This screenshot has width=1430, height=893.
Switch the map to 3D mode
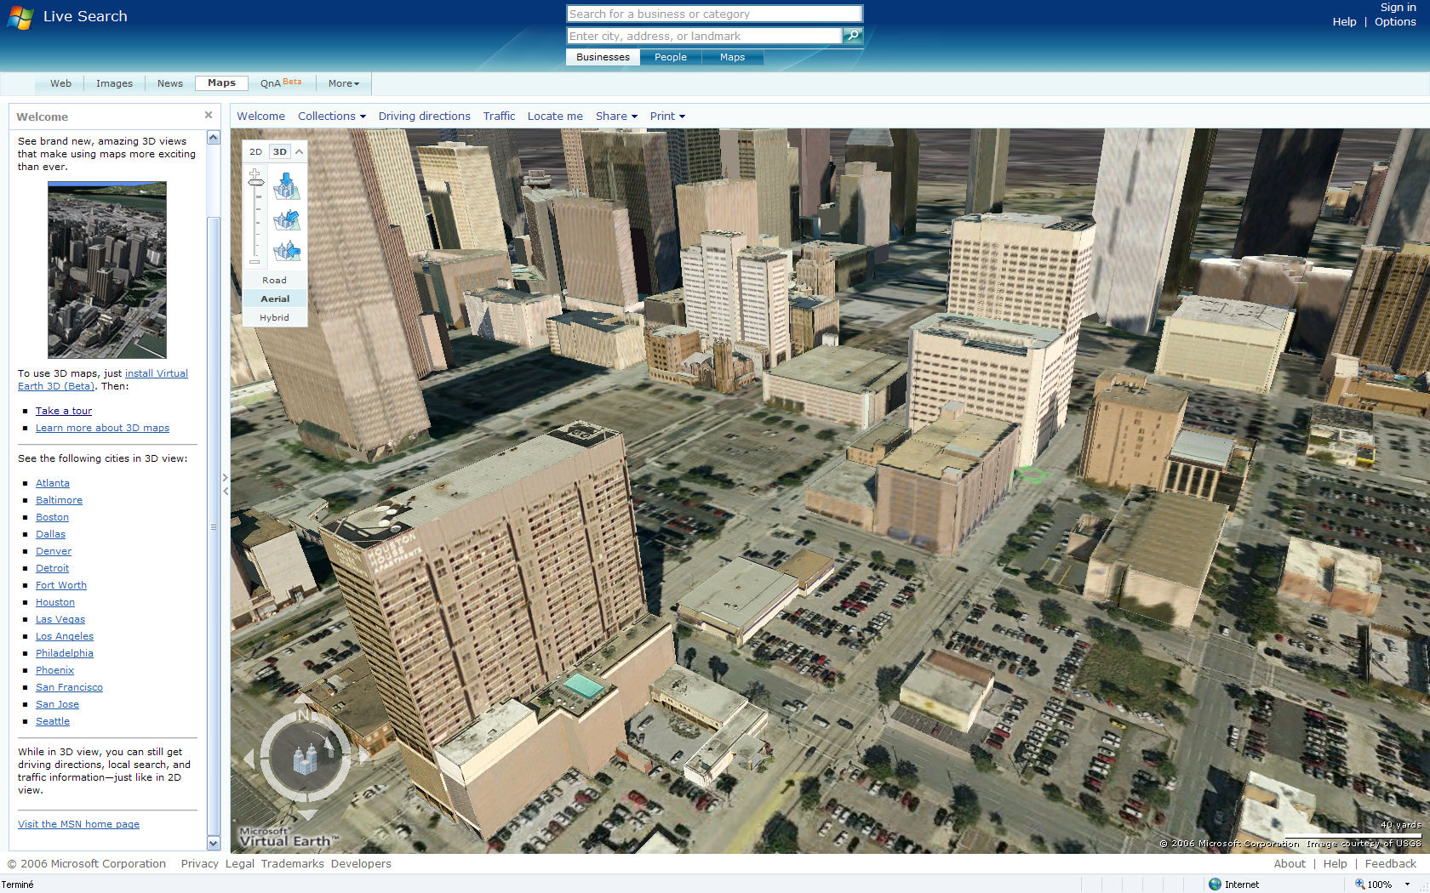(280, 151)
